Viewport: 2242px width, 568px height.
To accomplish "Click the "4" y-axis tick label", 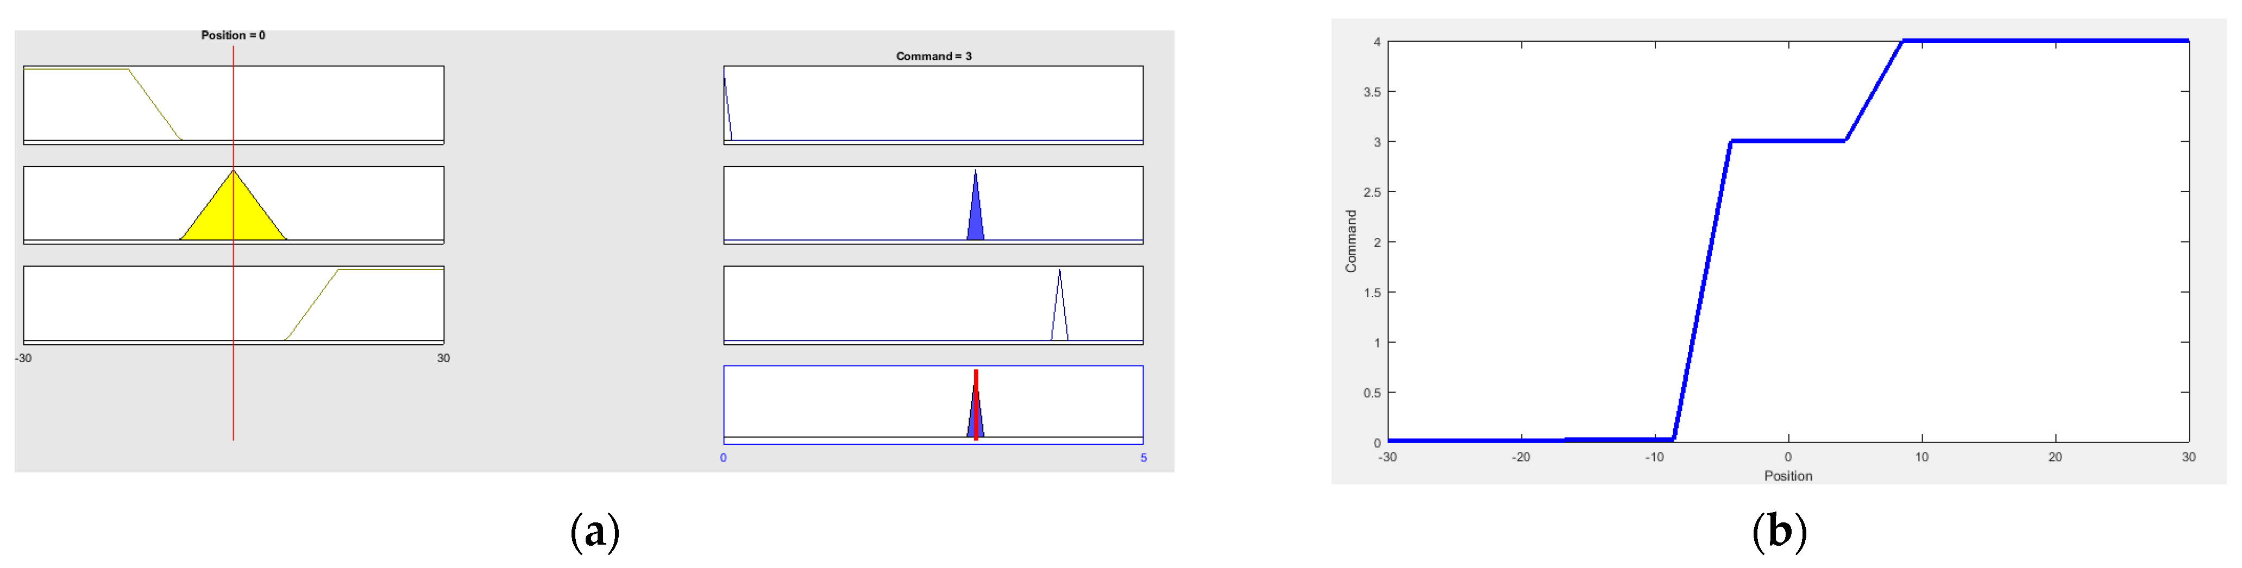I will (1377, 42).
